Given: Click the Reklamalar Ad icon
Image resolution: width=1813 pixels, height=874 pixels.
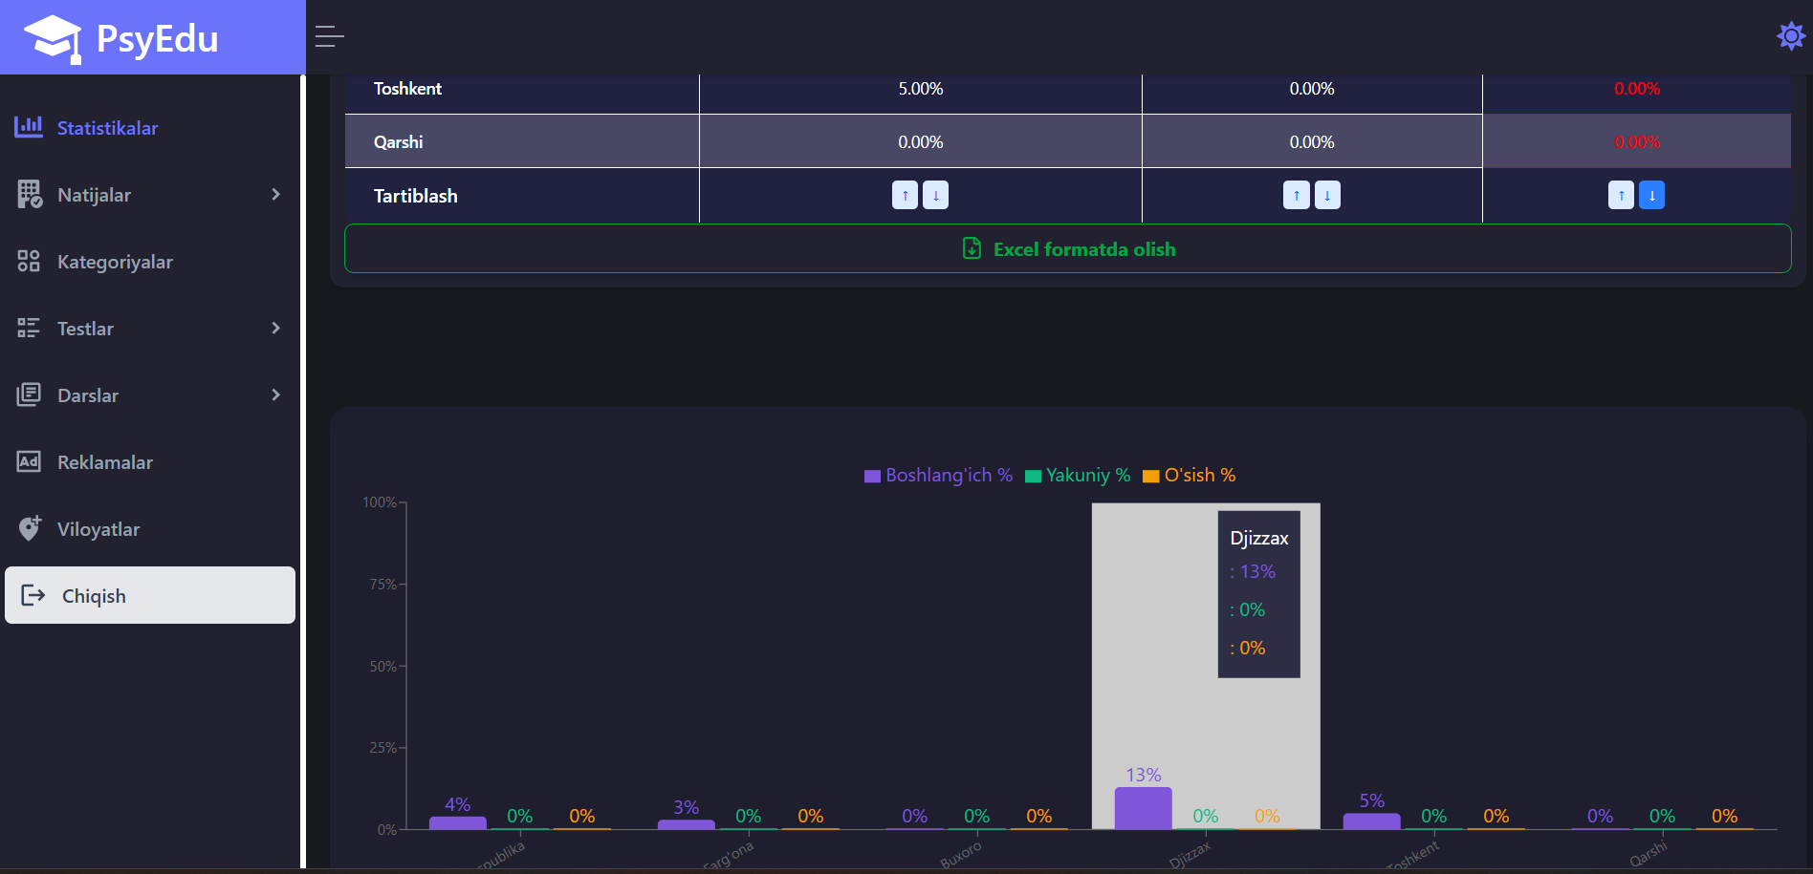Looking at the screenshot, I should tap(29, 462).
